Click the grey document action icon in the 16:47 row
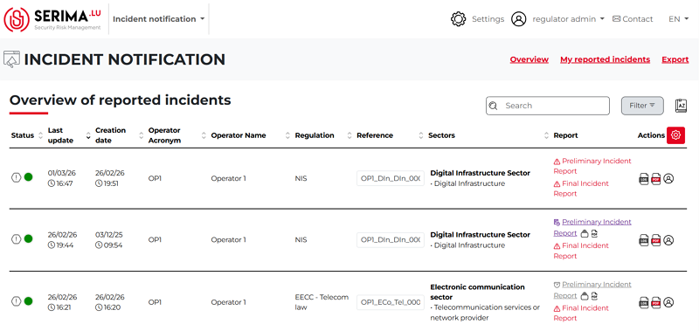The image size is (699, 331). coord(644,179)
